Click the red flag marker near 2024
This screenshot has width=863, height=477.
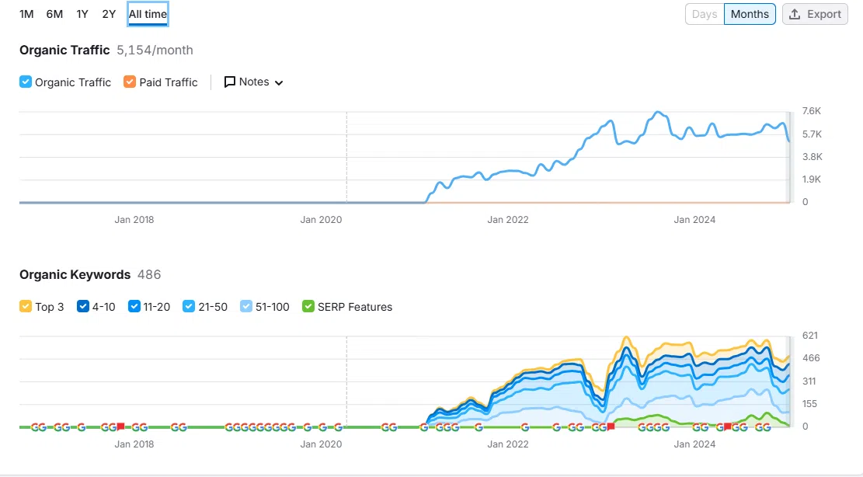click(728, 427)
